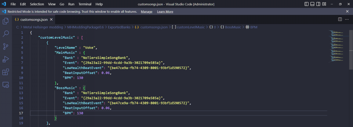
Task: Open the Remote Explorer icon
Action: click(6, 85)
